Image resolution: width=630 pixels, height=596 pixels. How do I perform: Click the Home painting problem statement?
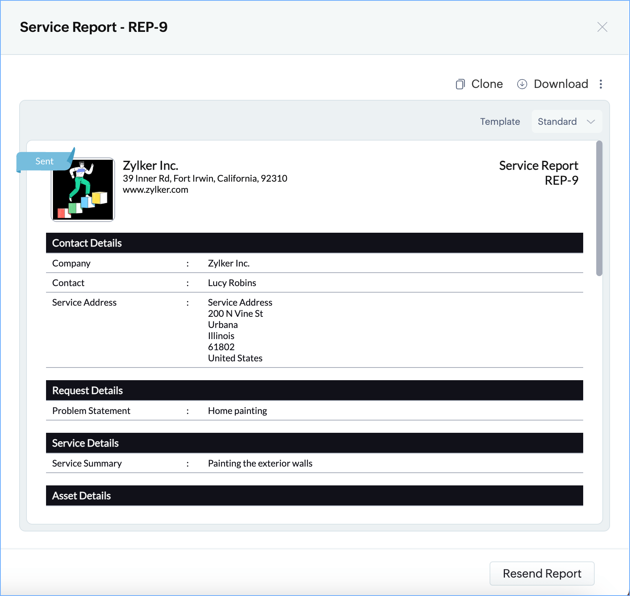point(237,411)
